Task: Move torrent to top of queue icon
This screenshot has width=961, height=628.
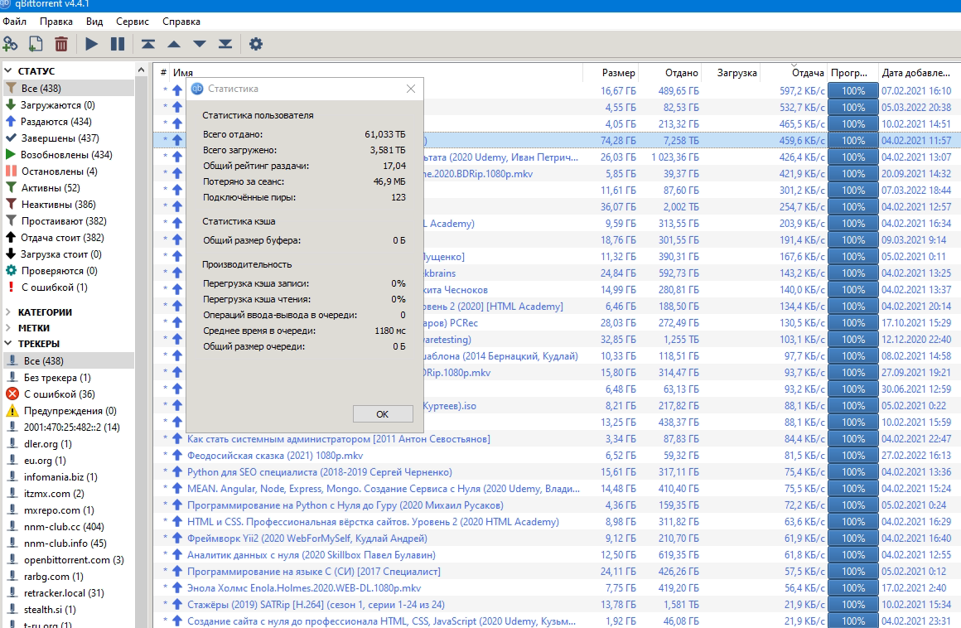Action: [147, 44]
